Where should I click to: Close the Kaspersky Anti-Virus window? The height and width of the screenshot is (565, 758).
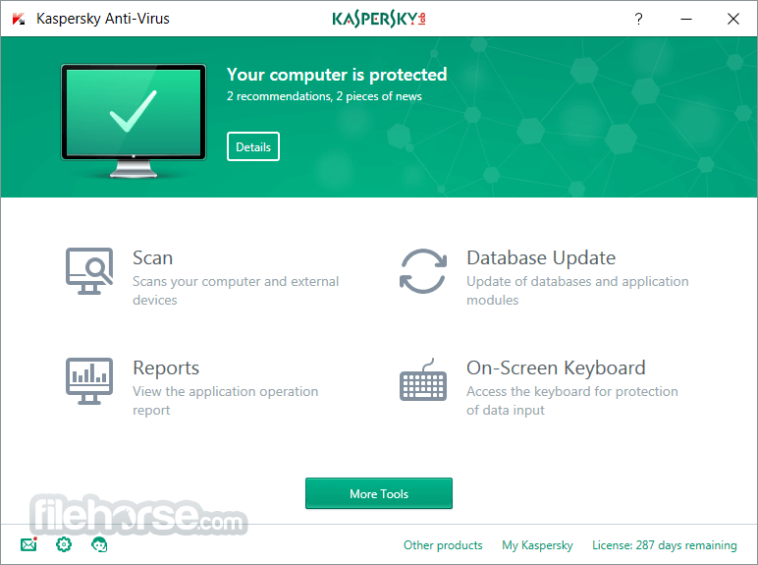pyautogui.click(x=733, y=19)
